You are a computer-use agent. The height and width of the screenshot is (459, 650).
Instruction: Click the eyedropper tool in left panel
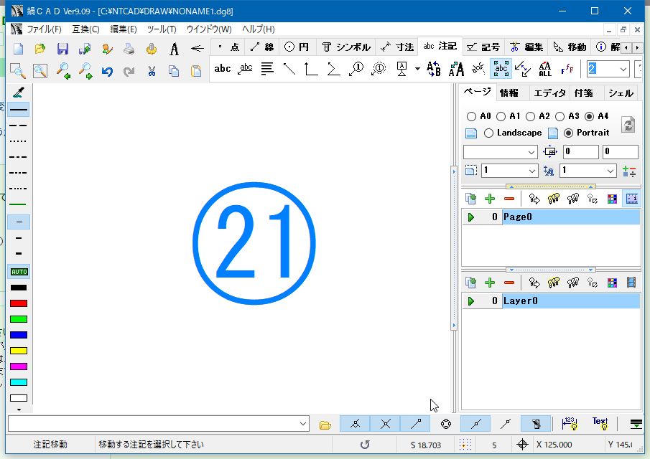19,92
